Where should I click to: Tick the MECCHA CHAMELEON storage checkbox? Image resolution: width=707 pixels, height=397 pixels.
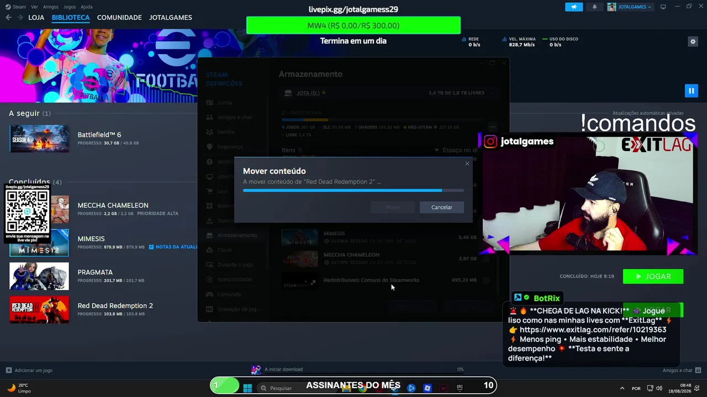click(x=486, y=259)
